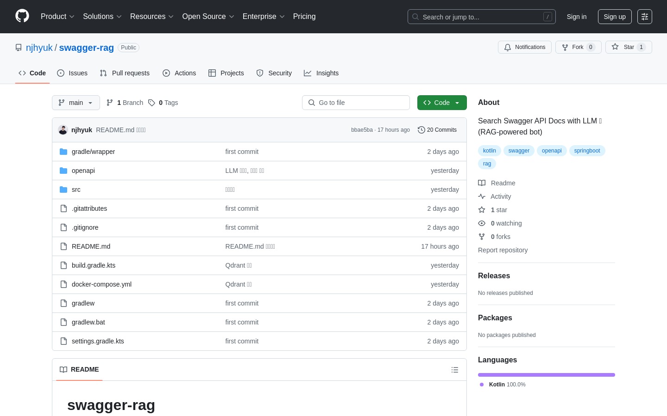Click the Sign in link

(577, 17)
